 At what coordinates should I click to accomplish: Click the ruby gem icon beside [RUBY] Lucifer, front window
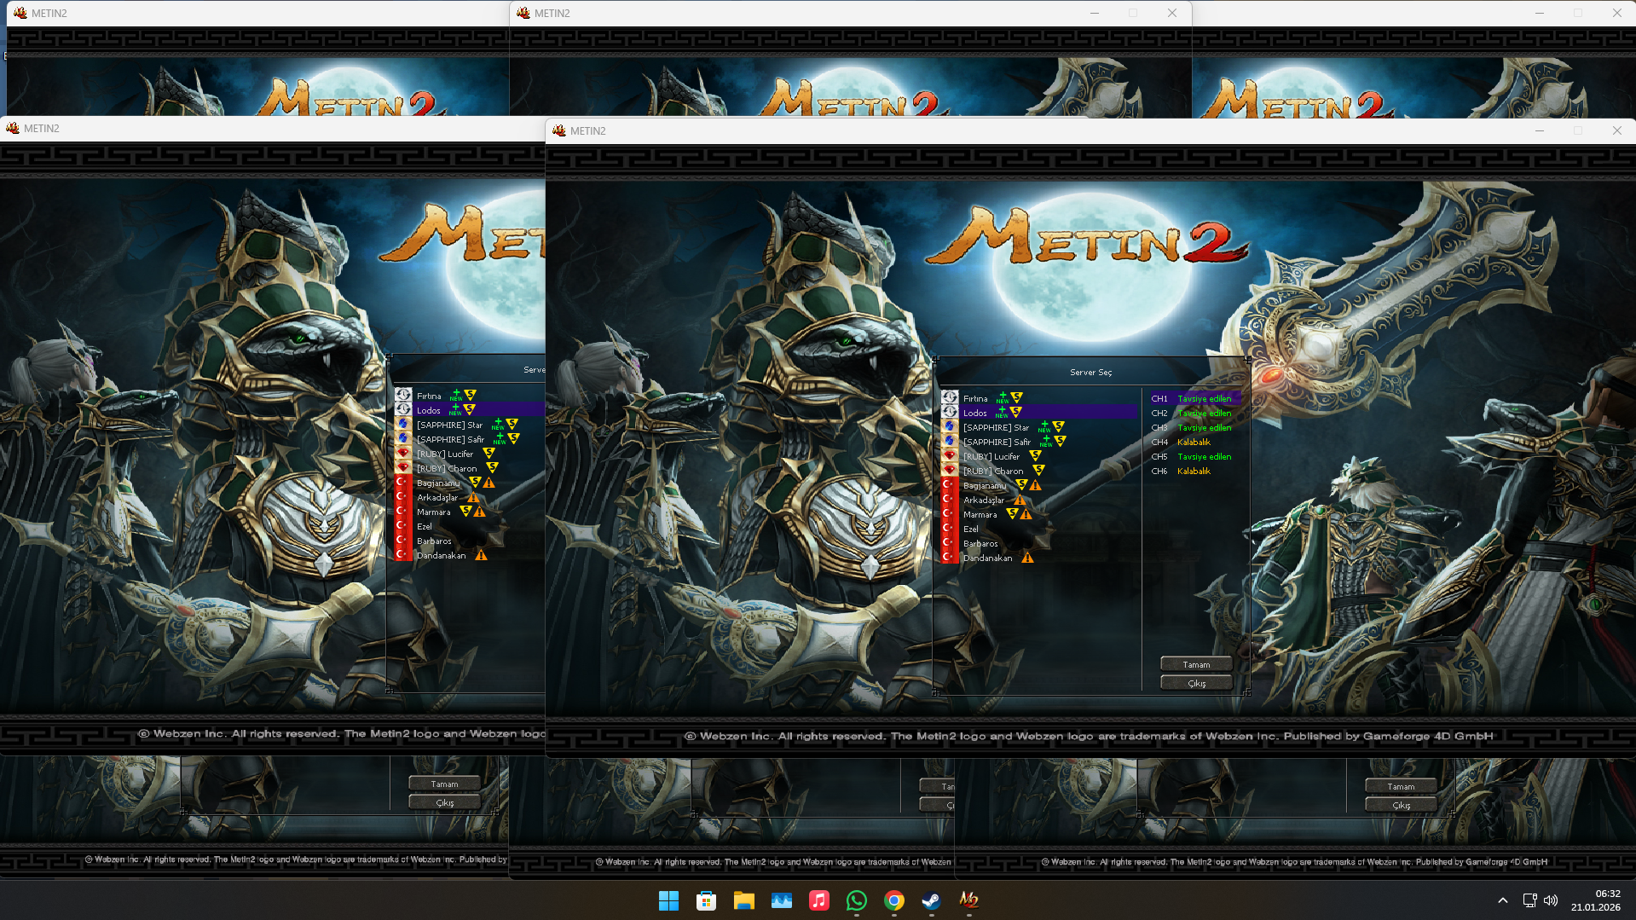pyautogui.click(x=950, y=456)
